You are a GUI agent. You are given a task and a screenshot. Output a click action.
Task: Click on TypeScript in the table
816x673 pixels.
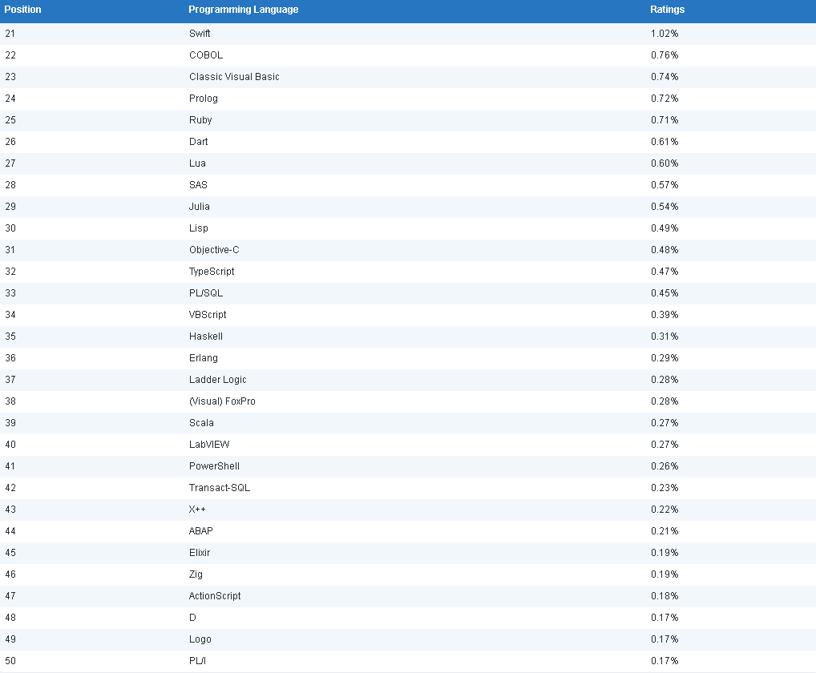[212, 272]
